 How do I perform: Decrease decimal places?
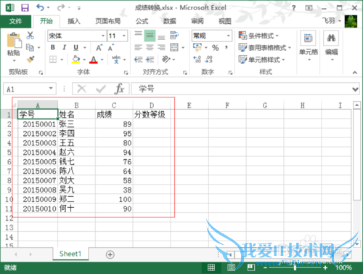[x=209, y=60]
